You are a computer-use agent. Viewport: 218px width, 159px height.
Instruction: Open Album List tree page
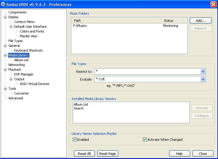(x=21, y=60)
